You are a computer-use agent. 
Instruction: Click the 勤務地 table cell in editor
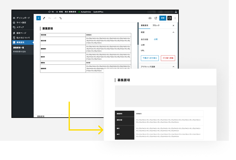pos(63,63)
